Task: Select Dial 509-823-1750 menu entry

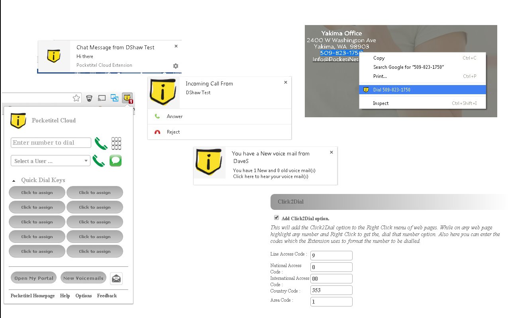Action: [423, 90]
